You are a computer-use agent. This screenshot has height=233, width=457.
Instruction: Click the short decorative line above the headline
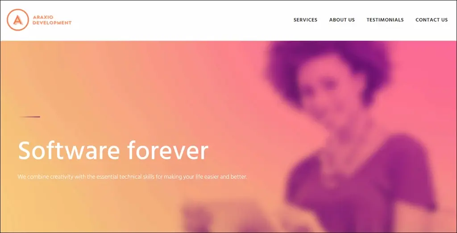click(x=29, y=117)
